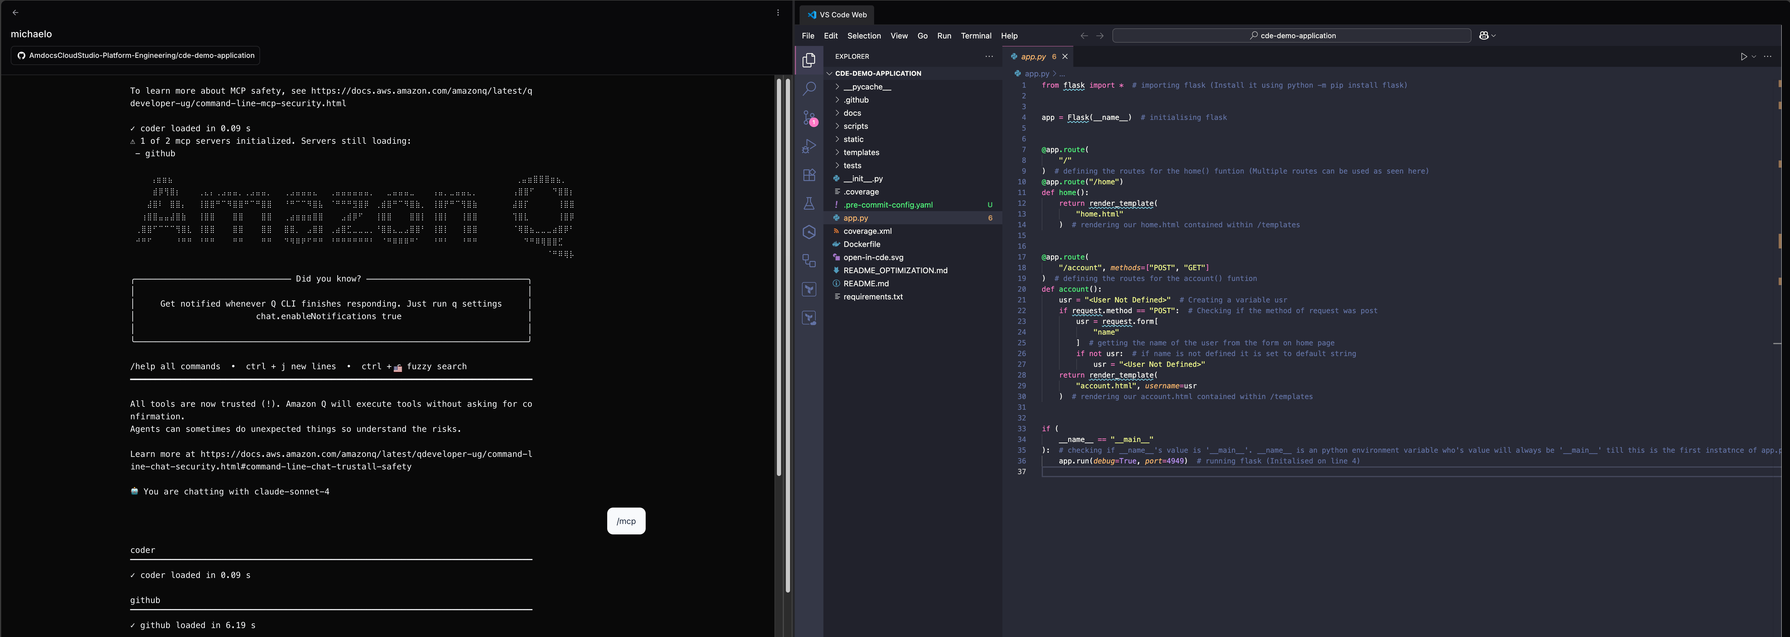Open the Help menu
Viewport: 1790px width, 637px height.
(x=1009, y=35)
